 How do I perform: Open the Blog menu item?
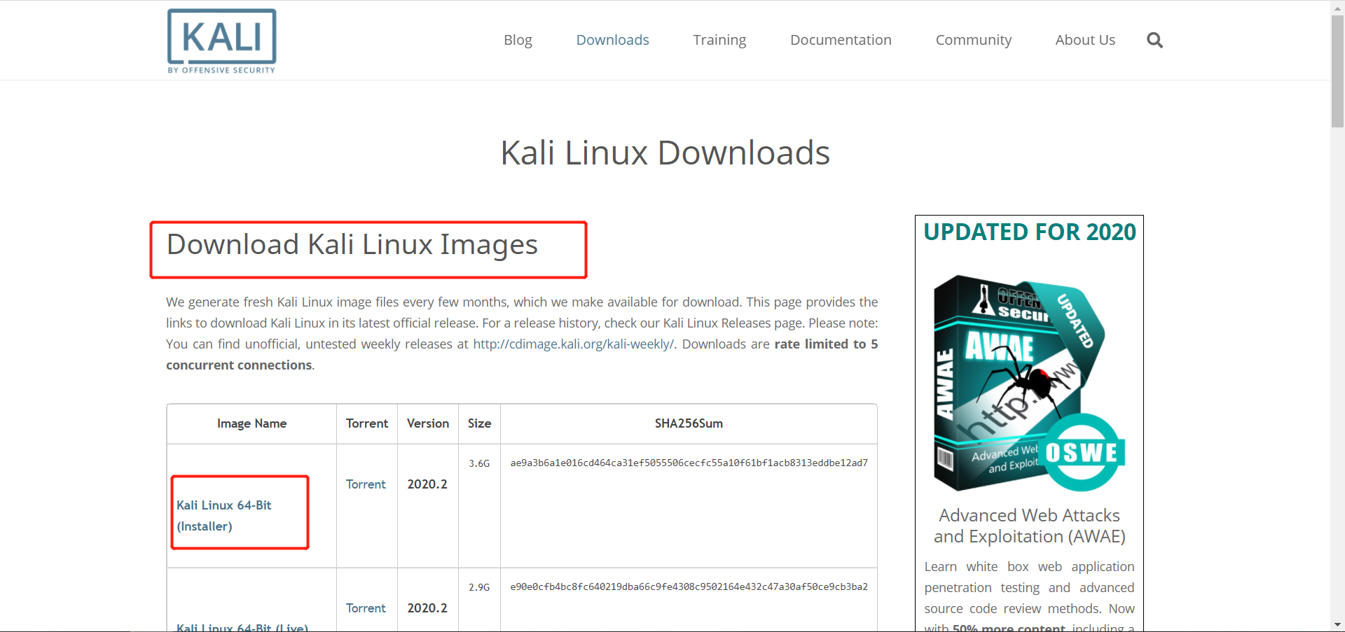coord(518,40)
